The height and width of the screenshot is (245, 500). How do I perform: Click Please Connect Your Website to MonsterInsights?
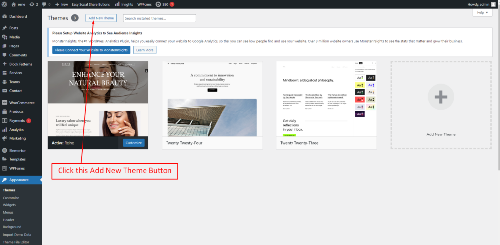(x=91, y=50)
